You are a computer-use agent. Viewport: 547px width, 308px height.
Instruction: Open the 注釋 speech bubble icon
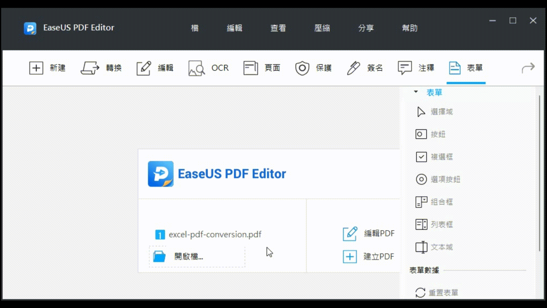405,68
